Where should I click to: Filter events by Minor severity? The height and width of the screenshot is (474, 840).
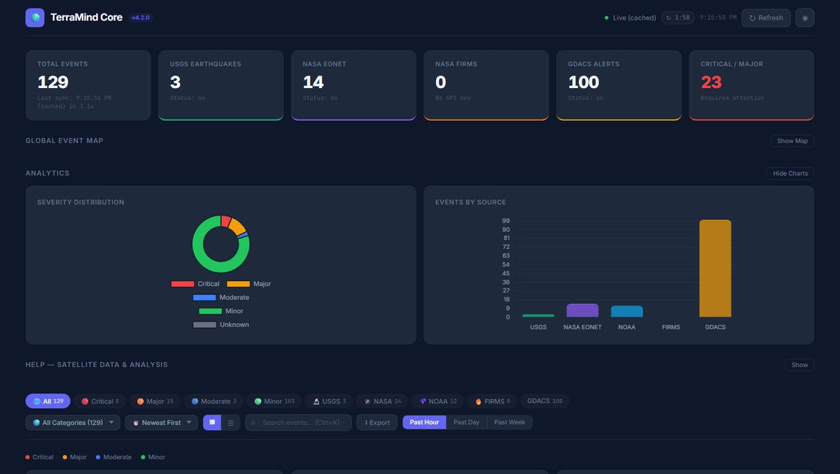(274, 401)
